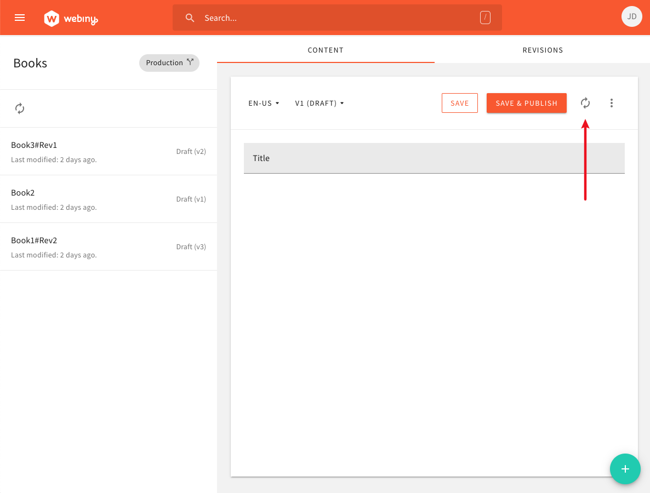
Task: Switch to the Revisions tab
Action: click(543, 50)
